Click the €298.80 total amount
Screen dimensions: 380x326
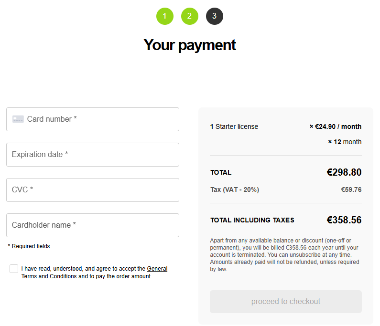coord(344,172)
